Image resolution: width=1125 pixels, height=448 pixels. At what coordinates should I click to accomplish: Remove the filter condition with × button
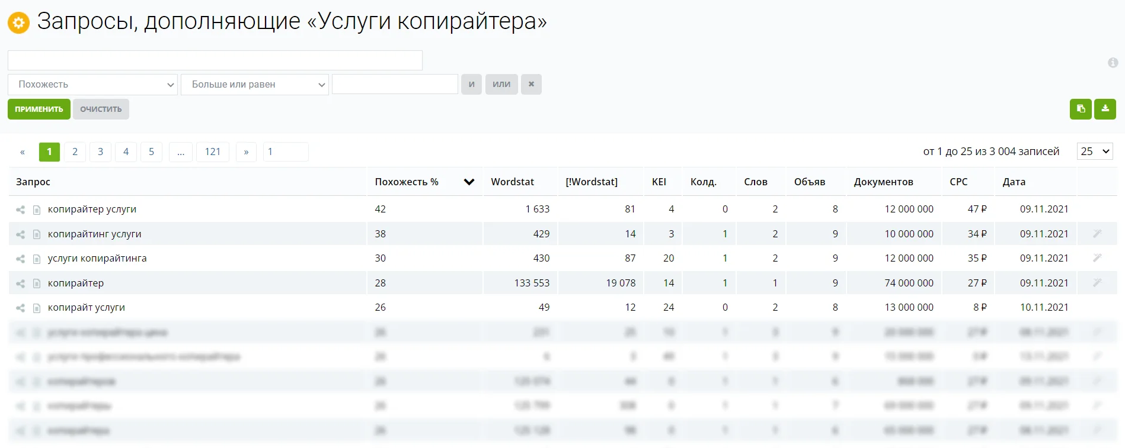pos(531,84)
